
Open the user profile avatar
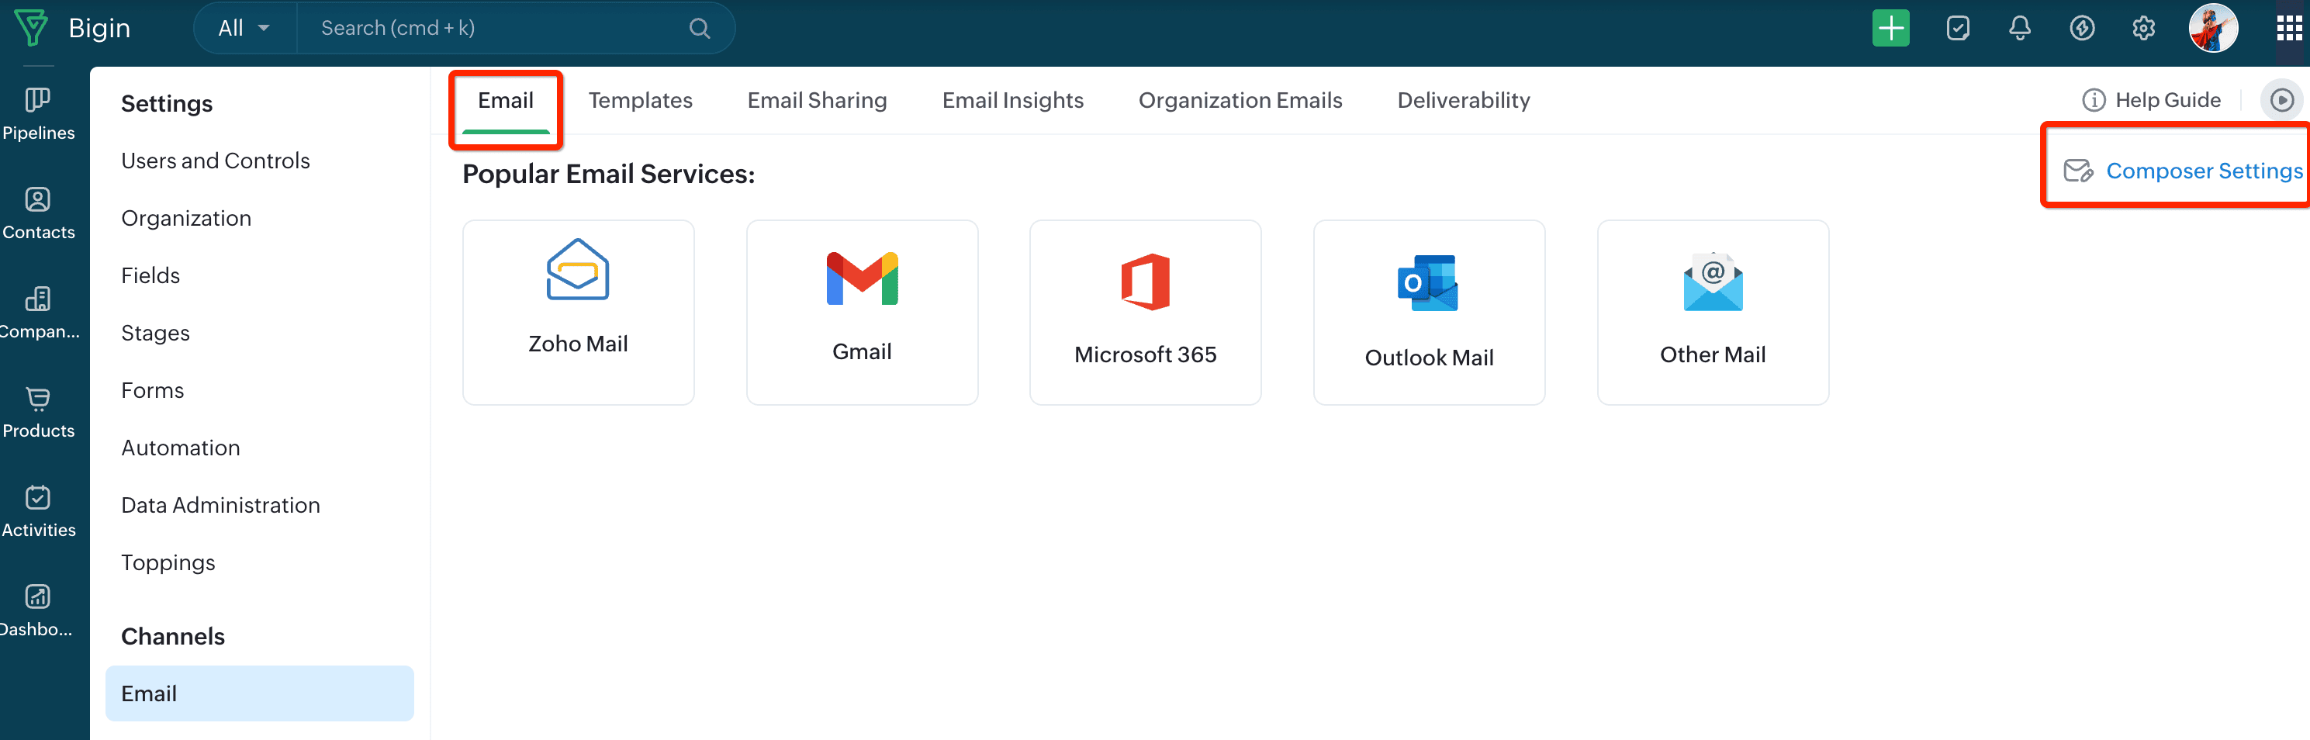click(x=2213, y=29)
